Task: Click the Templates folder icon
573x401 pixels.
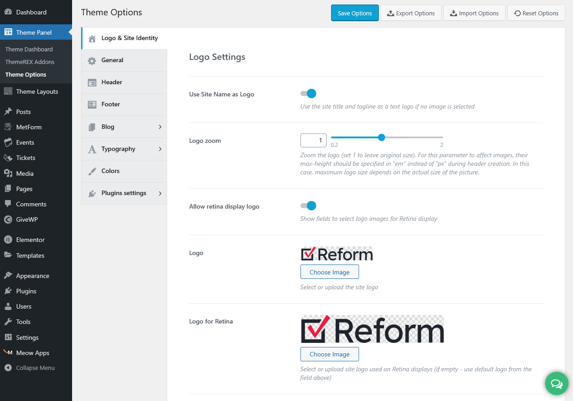Action: (x=8, y=255)
